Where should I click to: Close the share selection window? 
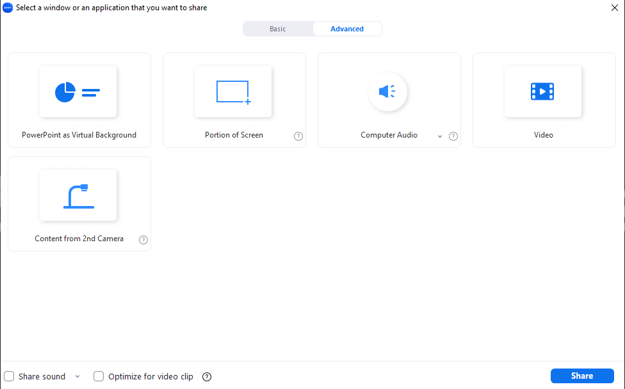(615, 8)
